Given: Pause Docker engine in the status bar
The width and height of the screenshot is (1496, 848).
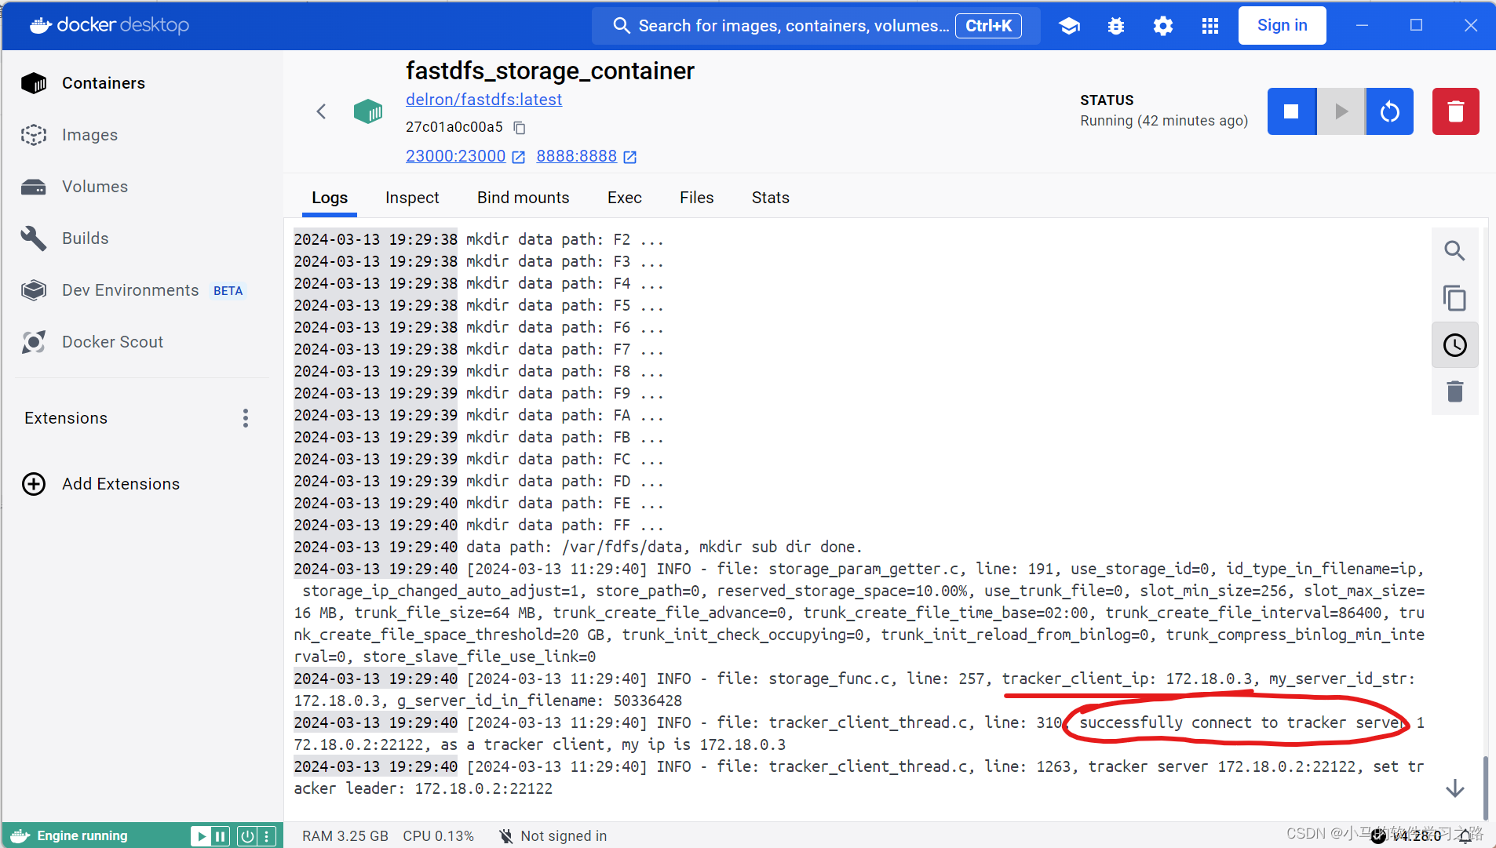Looking at the screenshot, I should point(221,836).
